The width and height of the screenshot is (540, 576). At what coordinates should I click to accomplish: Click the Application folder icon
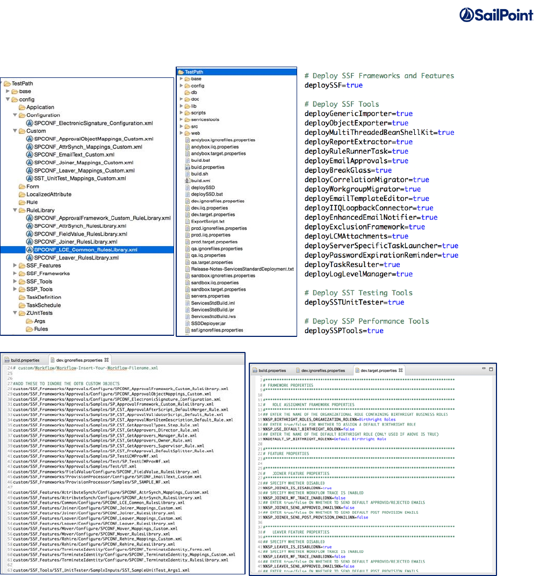pos(22,107)
